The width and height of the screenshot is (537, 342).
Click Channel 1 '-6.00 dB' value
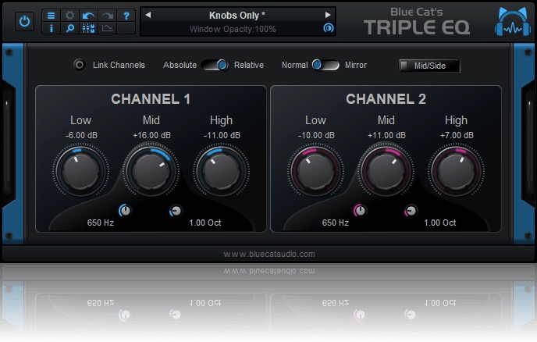coord(81,135)
